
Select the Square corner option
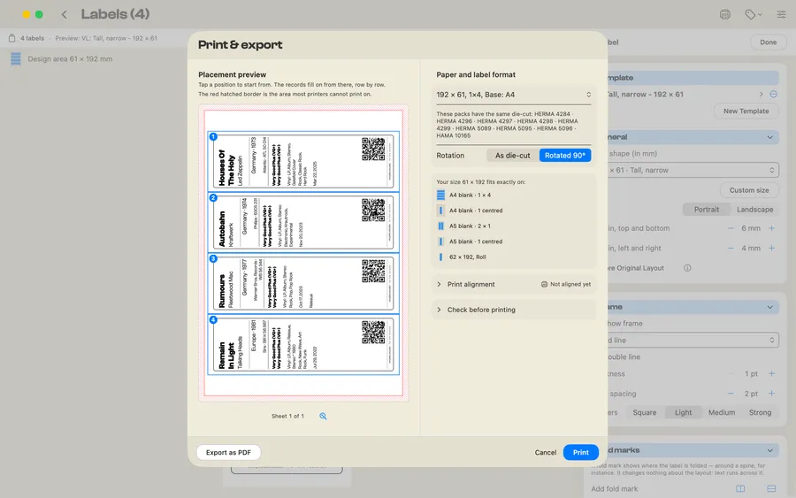coord(644,413)
